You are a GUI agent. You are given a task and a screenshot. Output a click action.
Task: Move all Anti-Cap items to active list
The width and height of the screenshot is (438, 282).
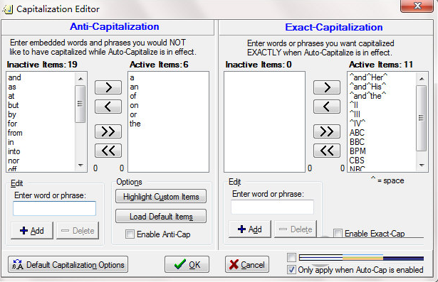pyautogui.click(x=108, y=131)
